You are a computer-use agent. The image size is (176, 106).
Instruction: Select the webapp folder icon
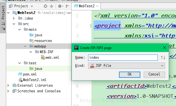pyautogui.click(x=31, y=46)
